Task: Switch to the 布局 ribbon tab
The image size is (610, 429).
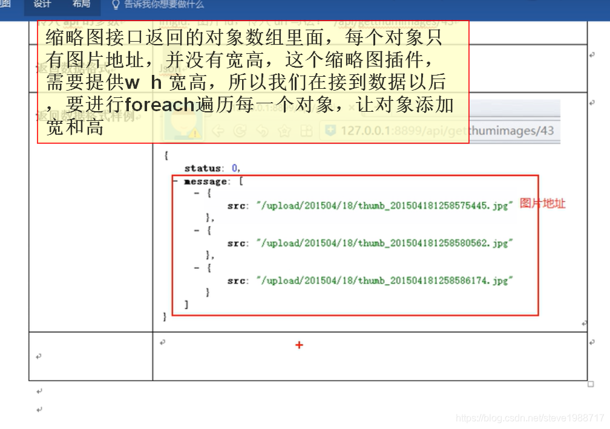Action: click(x=81, y=4)
